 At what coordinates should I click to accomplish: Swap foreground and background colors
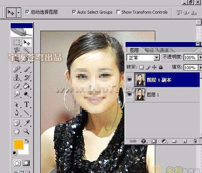[27, 141]
